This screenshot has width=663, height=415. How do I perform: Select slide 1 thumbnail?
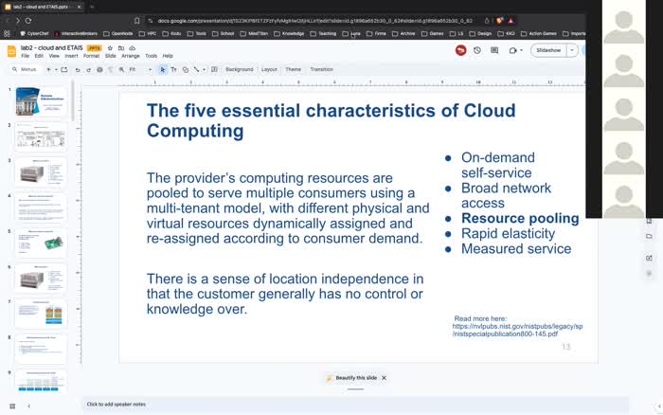pos(41,101)
